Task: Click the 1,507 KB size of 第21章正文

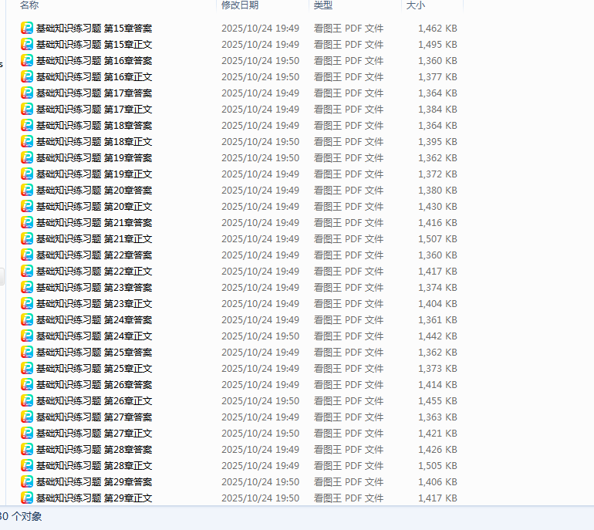Action: pos(437,238)
